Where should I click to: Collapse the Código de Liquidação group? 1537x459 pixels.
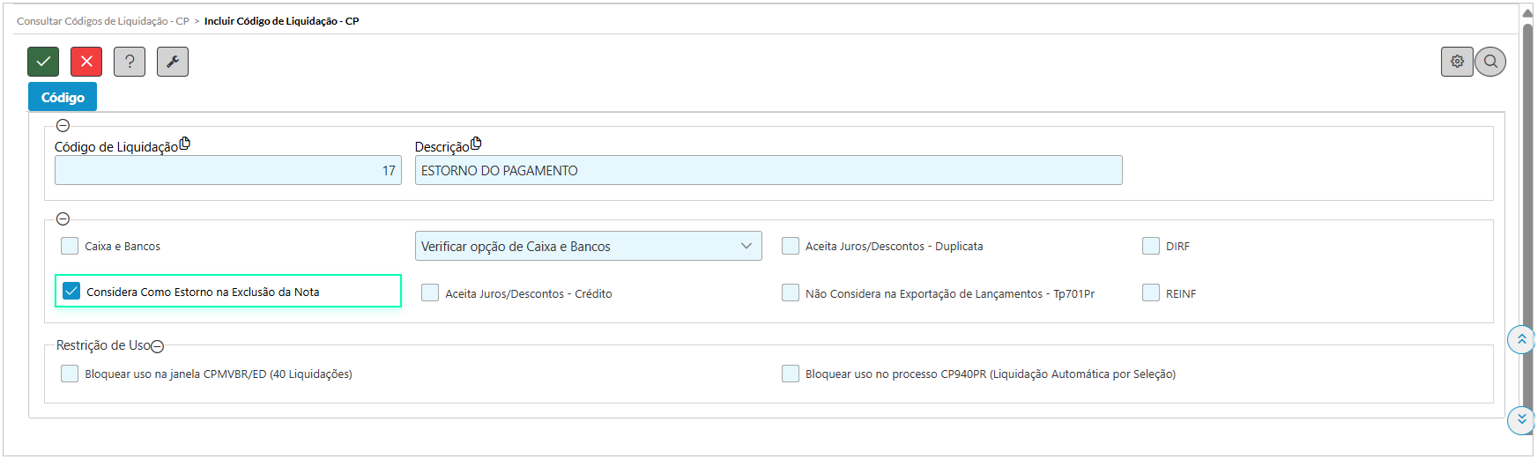(63, 125)
